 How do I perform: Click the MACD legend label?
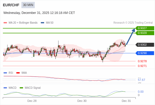click(x=13, y=88)
